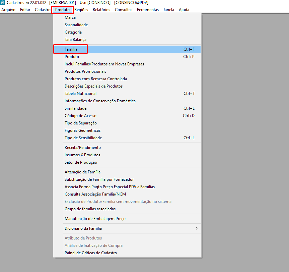The image size is (289, 272).
Task: Select Informações de Conservação Doméstica
Action: point(127,101)
